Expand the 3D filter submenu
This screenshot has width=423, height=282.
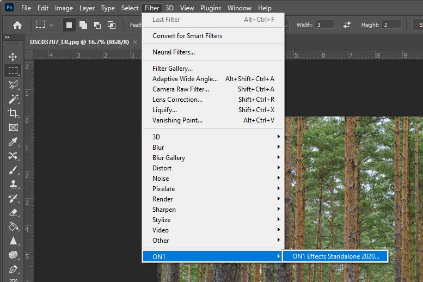click(213, 137)
